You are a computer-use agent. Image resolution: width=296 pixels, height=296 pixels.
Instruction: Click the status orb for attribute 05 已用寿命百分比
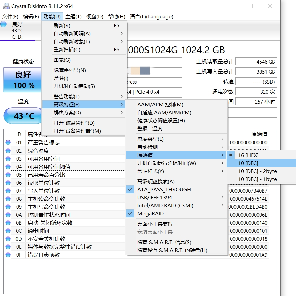click(8, 175)
